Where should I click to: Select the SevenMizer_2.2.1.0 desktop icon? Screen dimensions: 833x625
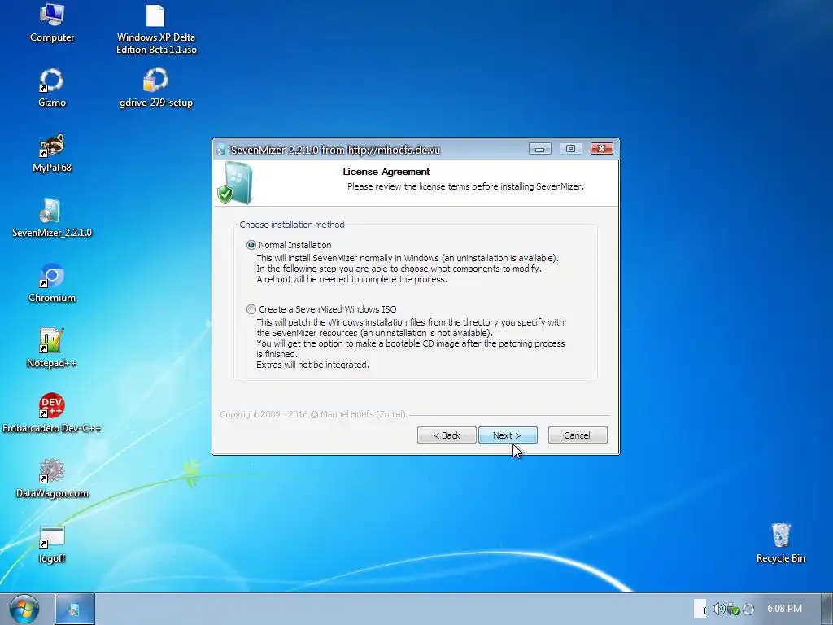pyautogui.click(x=52, y=218)
